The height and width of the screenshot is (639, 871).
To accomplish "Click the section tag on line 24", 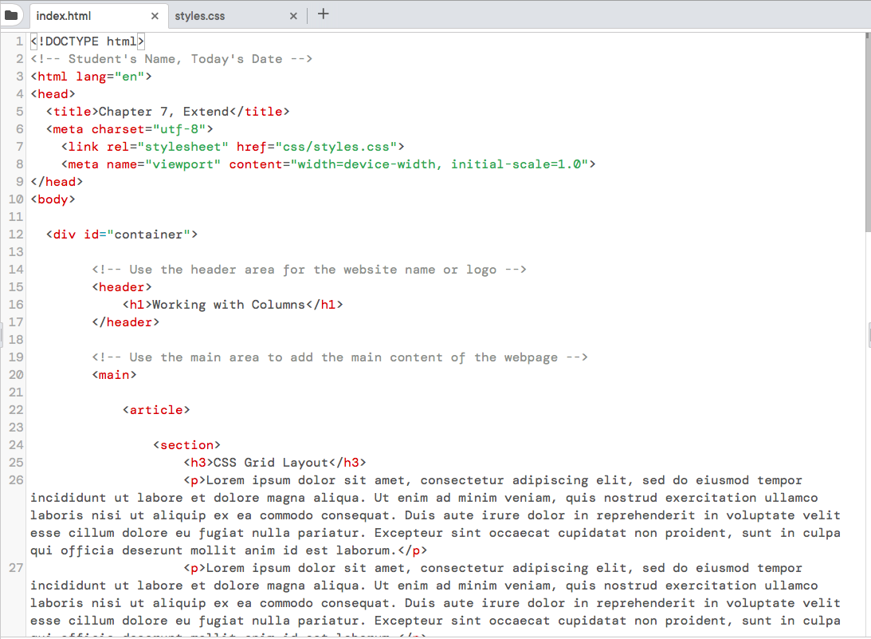I will (x=188, y=444).
